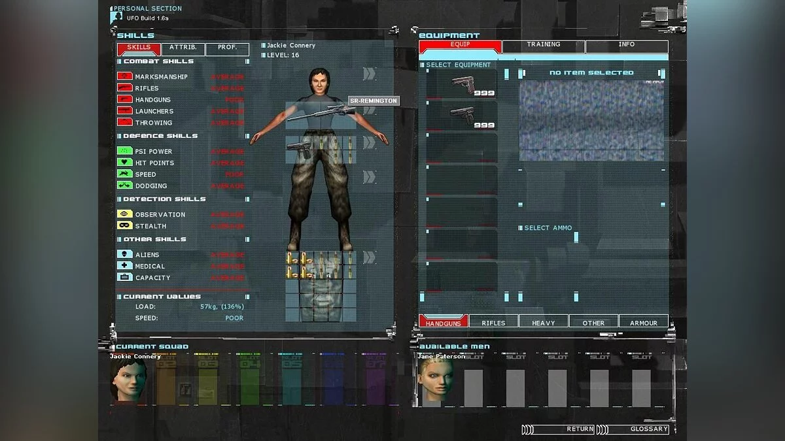This screenshot has height=441, width=785.
Task: Open the Prof. tab
Action: (227, 48)
